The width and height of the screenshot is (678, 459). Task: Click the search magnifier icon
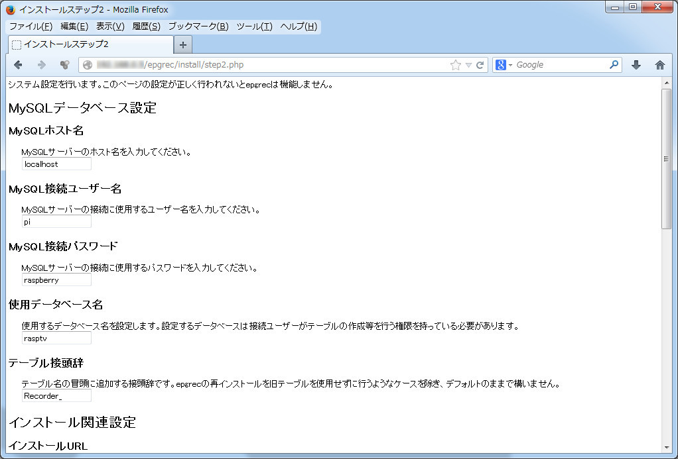pos(614,65)
